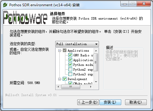
Task: Uncheck the GNU Radio component checkbox
Action: point(70,55)
